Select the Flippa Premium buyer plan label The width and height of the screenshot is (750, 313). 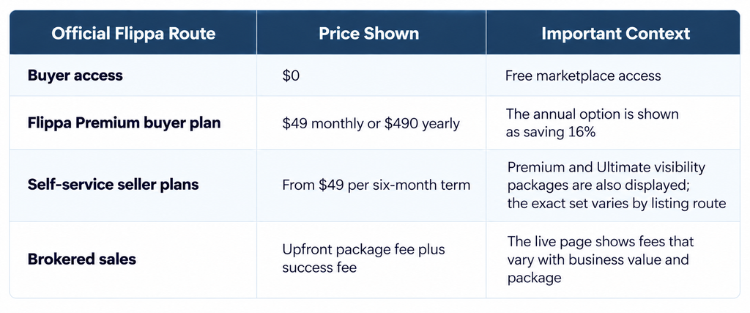[125, 123]
